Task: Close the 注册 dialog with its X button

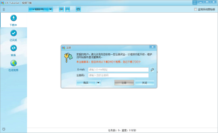Action: pyautogui.click(x=152, y=47)
